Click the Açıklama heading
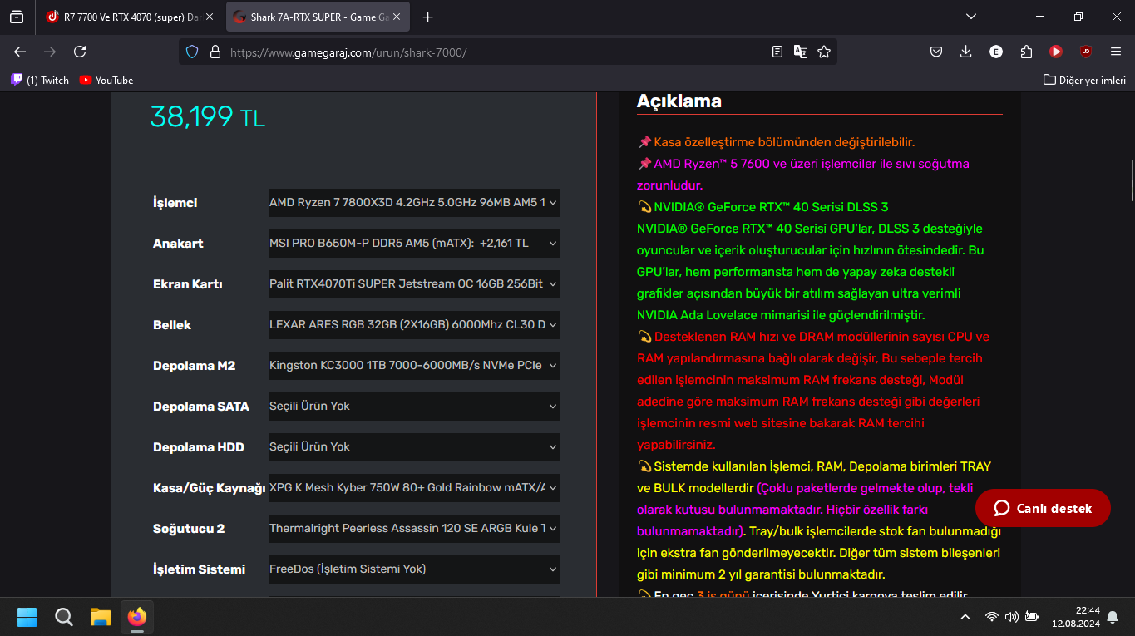 pyautogui.click(x=679, y=101)
